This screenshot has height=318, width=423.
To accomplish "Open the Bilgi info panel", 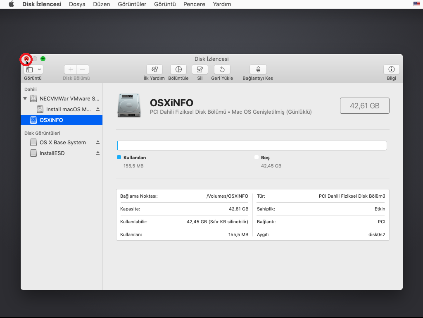I will [x=392, y=69].
